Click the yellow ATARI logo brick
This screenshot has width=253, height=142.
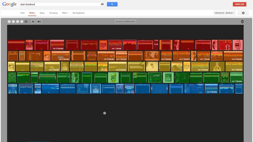click(217, 67)
